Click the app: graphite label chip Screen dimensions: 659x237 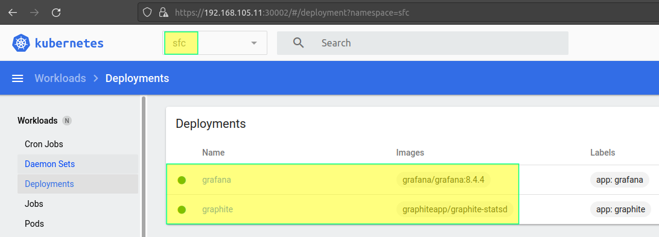point(620,209)
